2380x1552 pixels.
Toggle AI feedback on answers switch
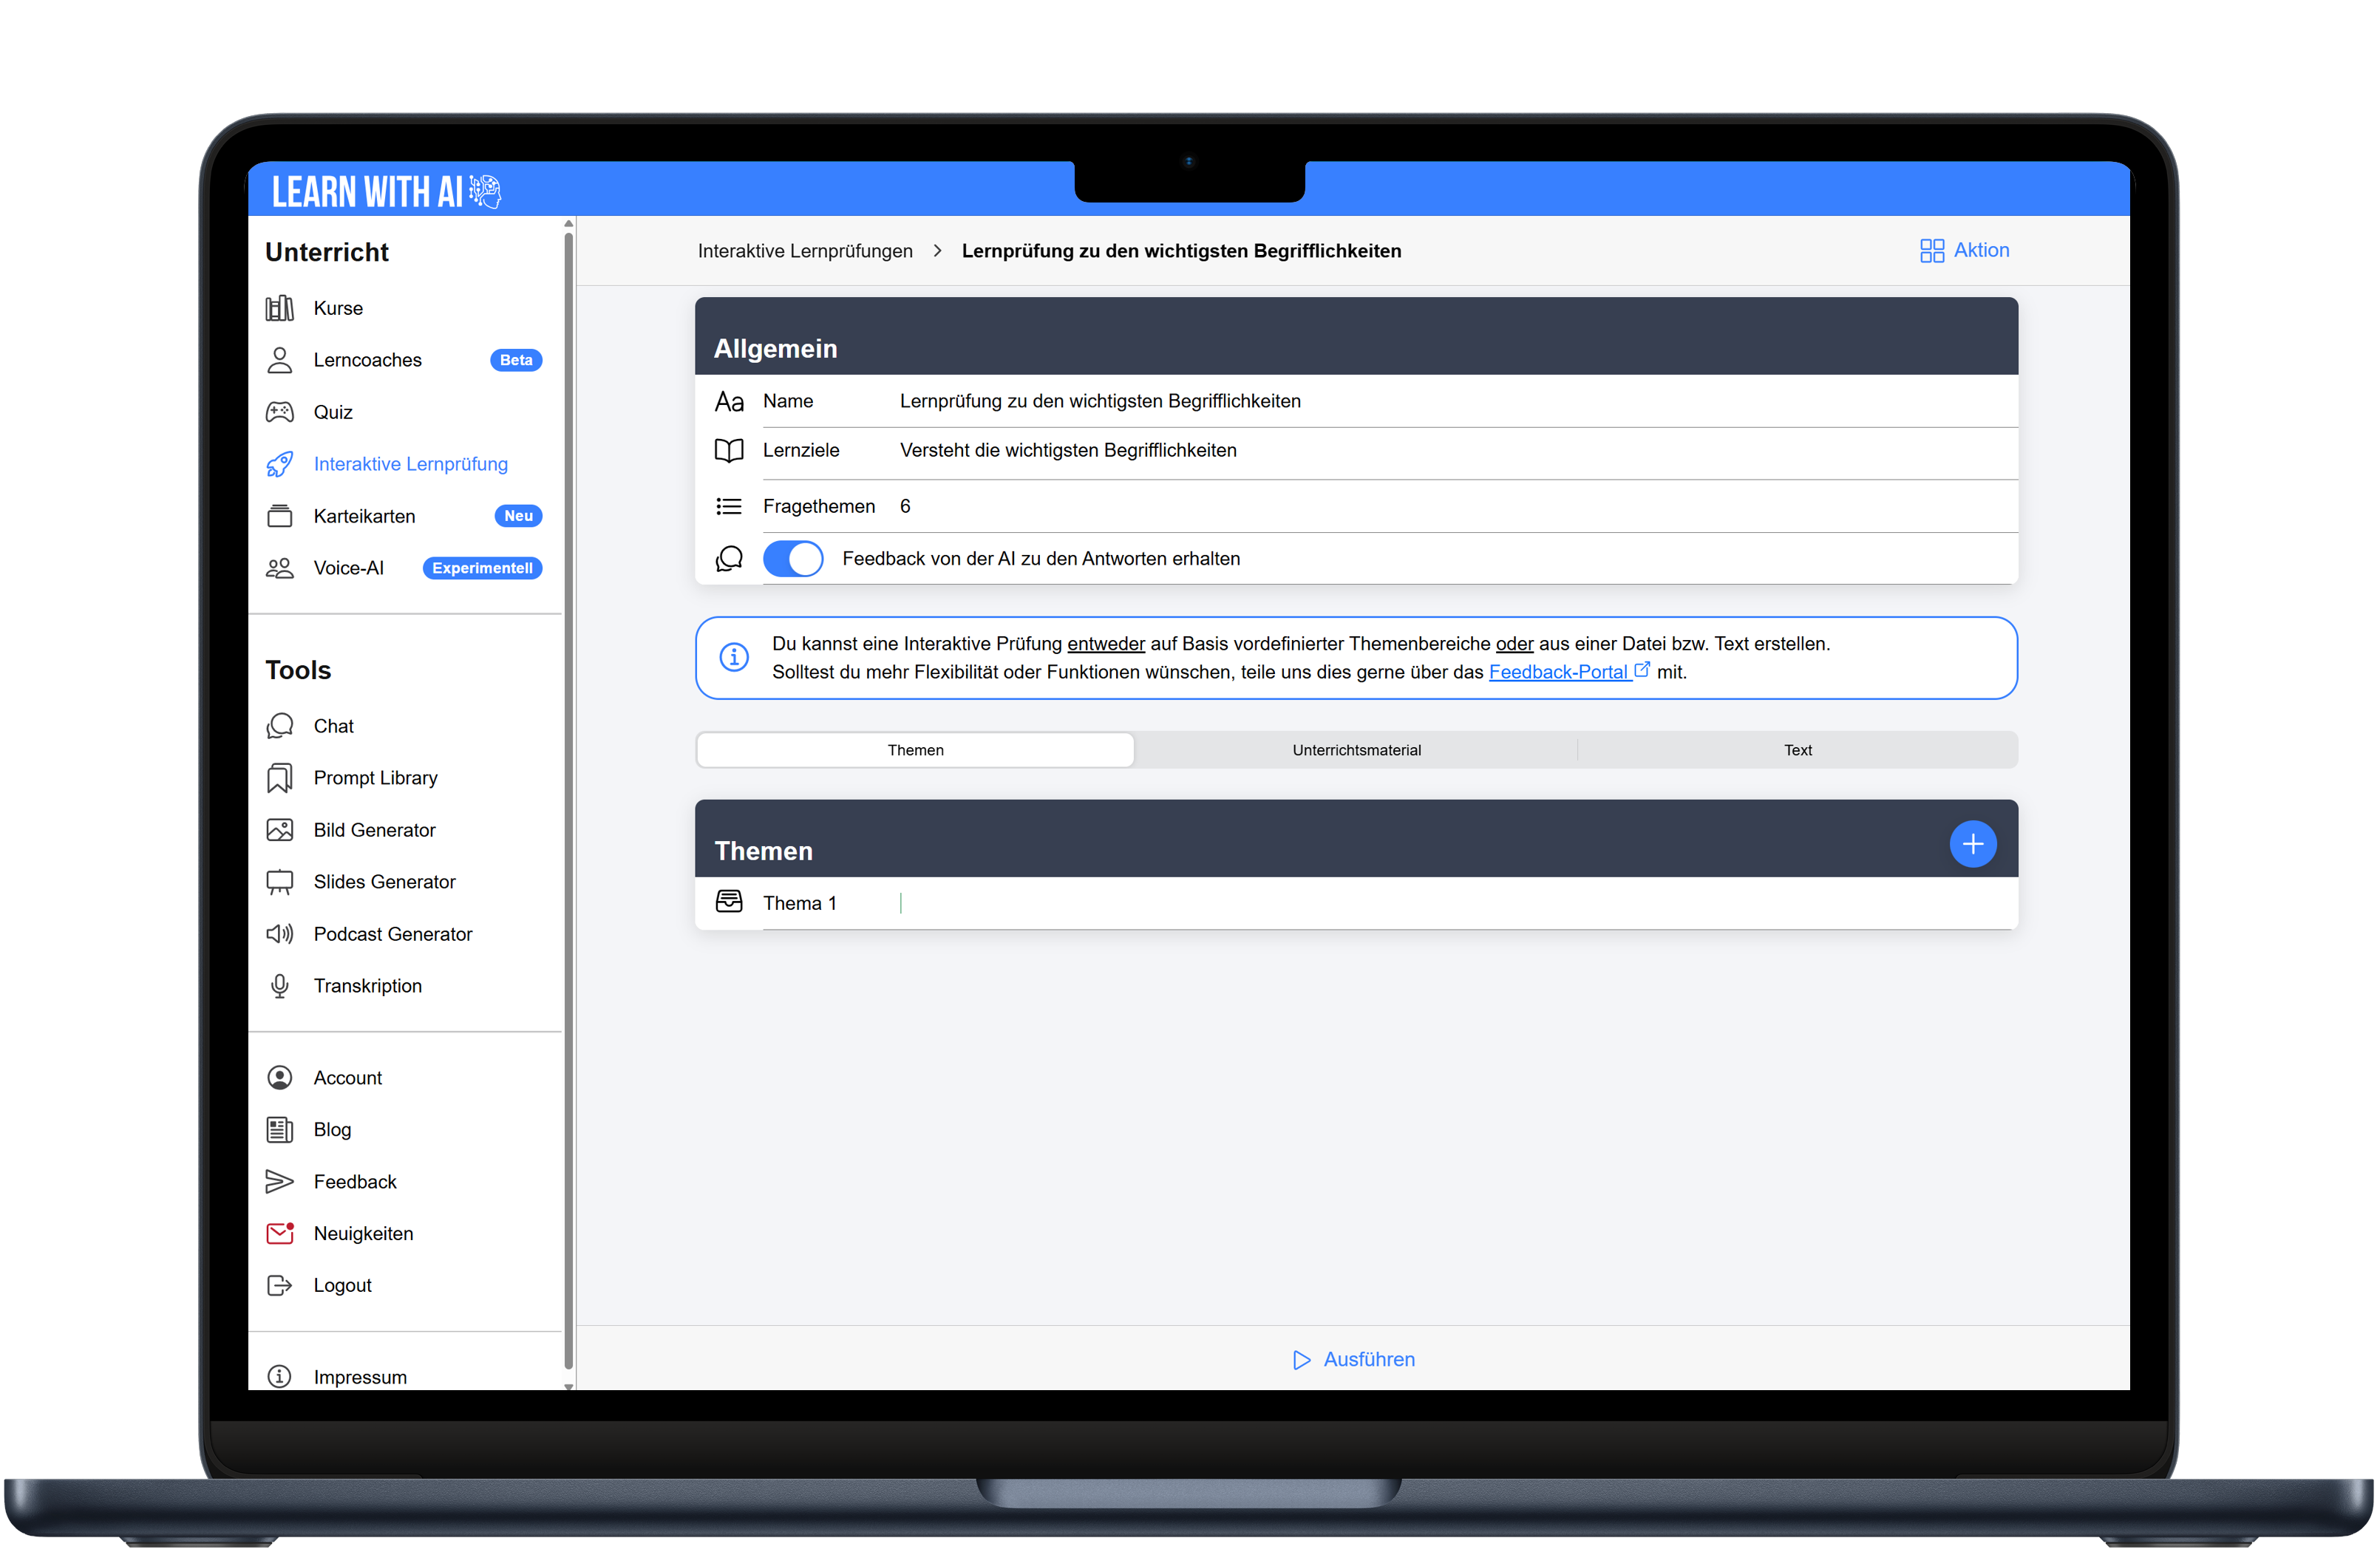click(793, 559)
